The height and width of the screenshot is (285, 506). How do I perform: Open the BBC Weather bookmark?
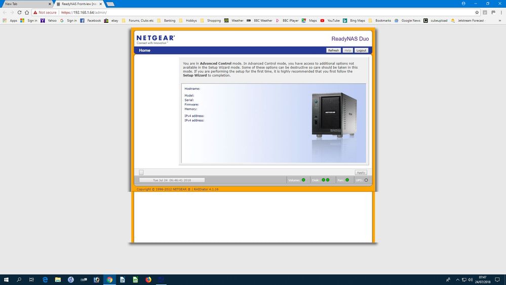(259, 20)
